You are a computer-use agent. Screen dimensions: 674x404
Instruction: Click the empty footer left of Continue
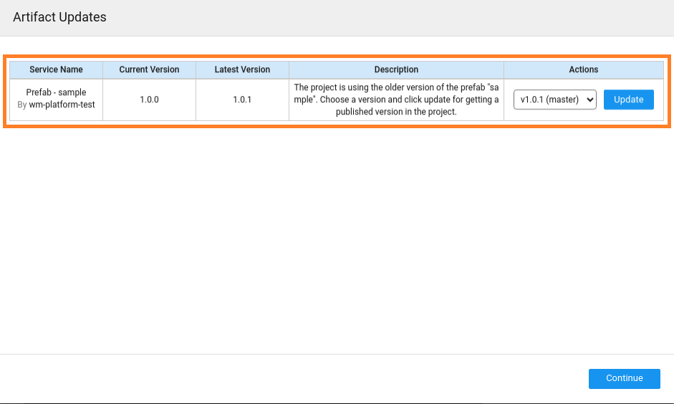pos(287,378)
